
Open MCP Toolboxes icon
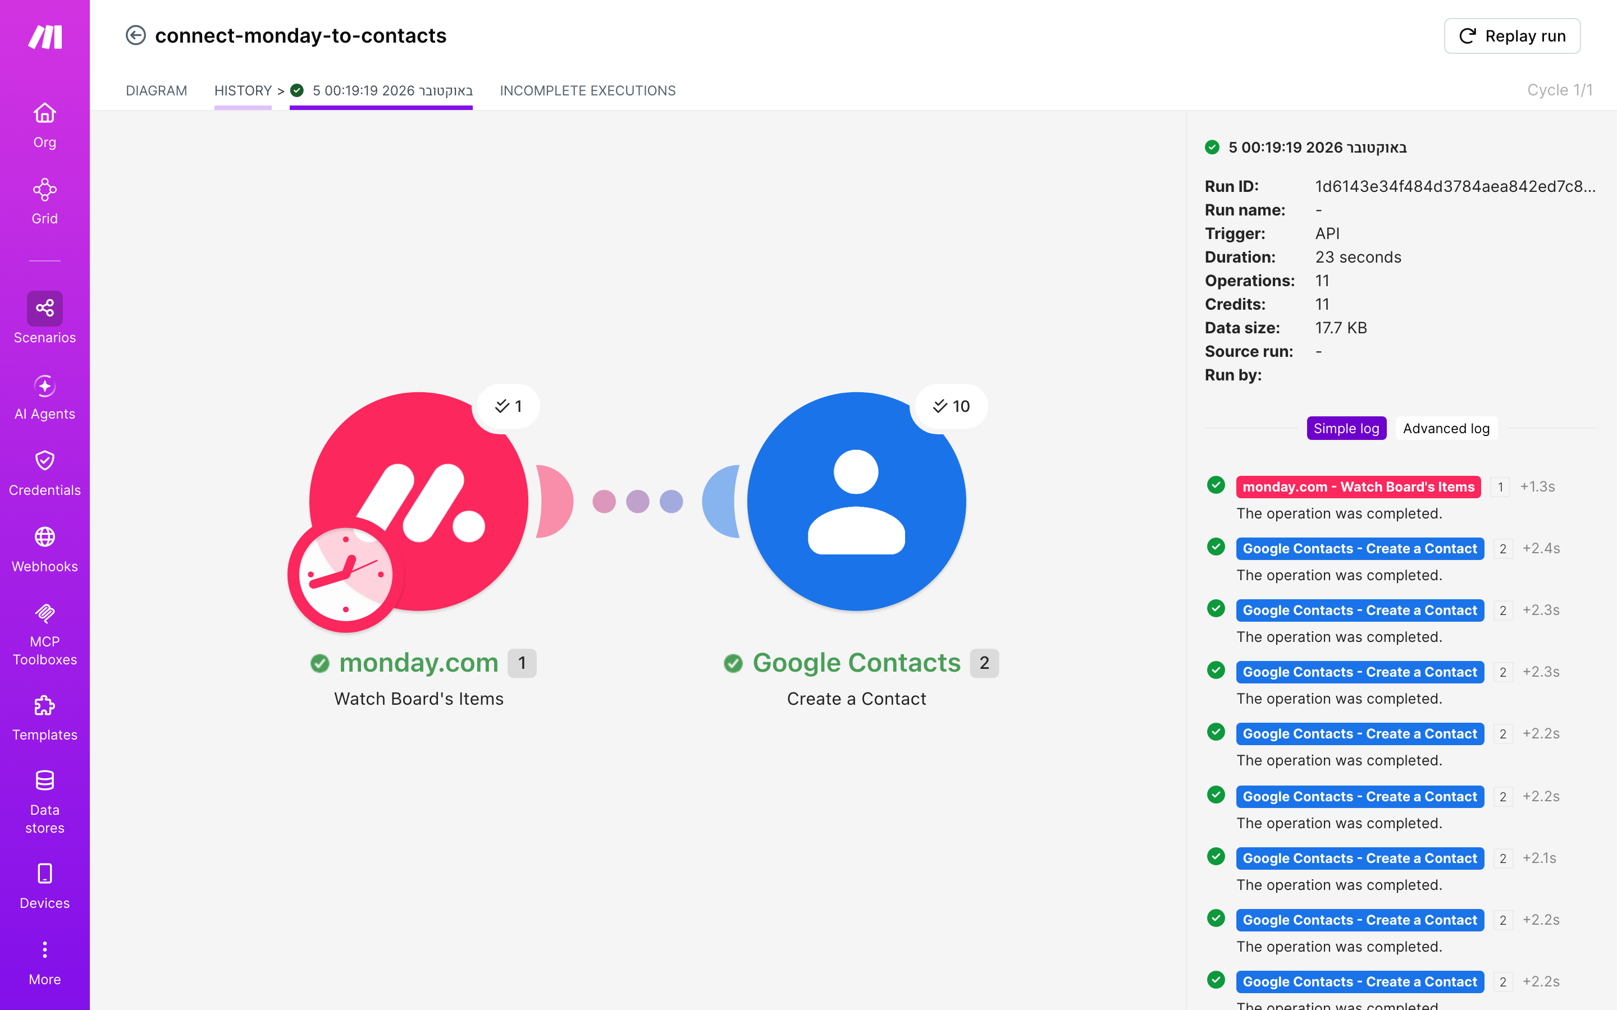(x=45, y=613)
